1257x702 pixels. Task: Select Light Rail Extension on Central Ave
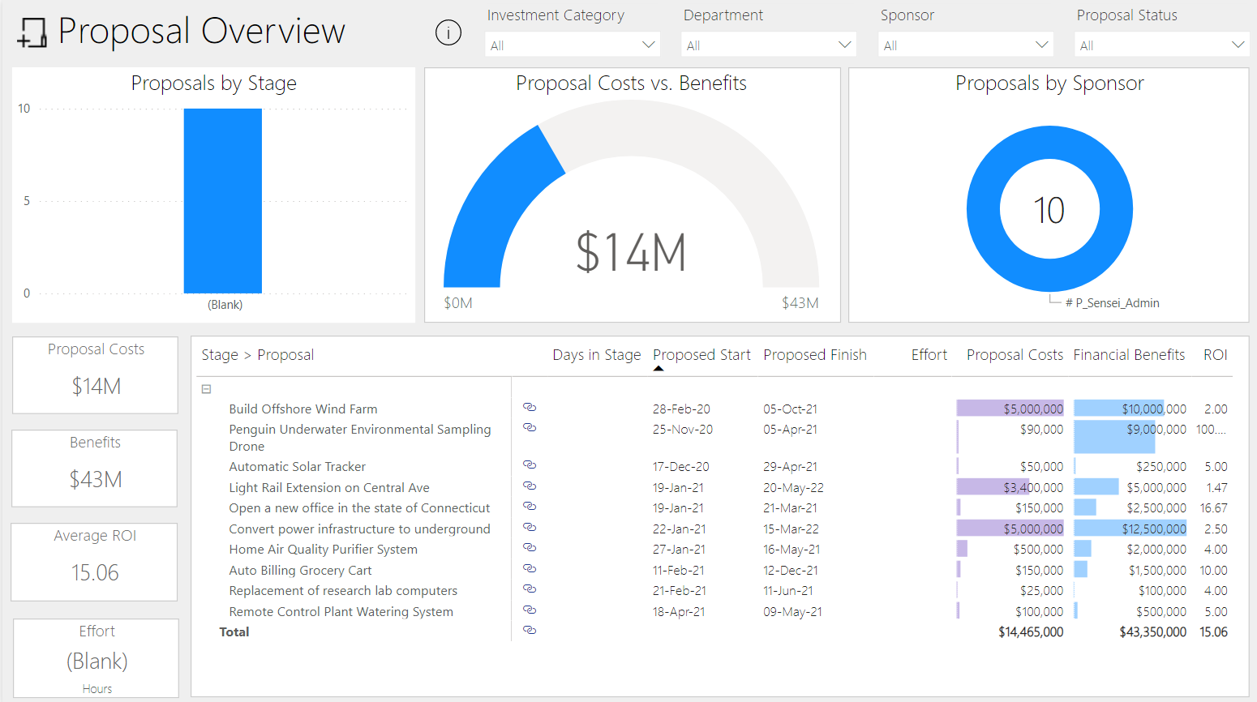point(329,488)
